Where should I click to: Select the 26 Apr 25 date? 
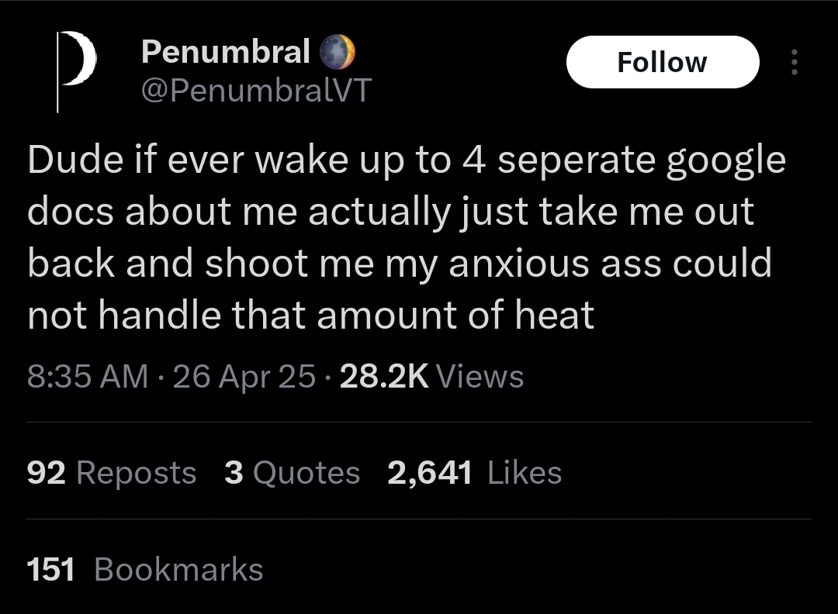point(244,377)
